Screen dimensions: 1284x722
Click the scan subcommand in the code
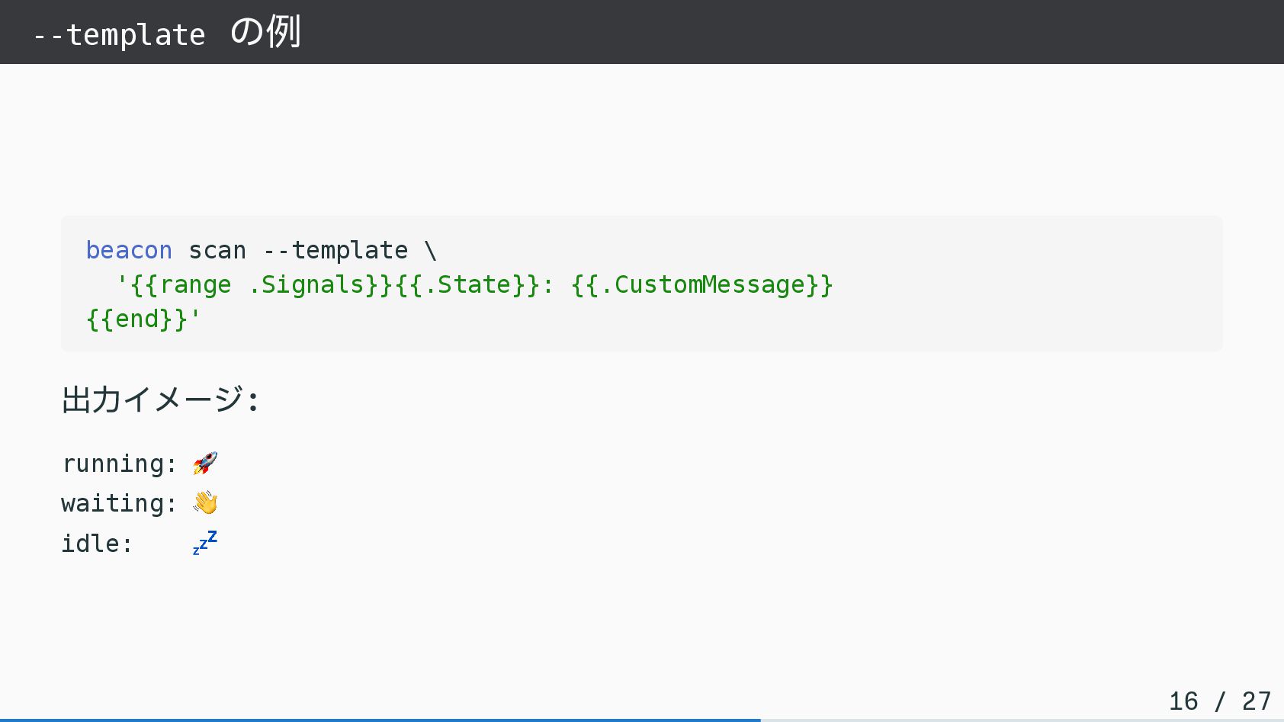pyautogui.click(x=217, y=250)
